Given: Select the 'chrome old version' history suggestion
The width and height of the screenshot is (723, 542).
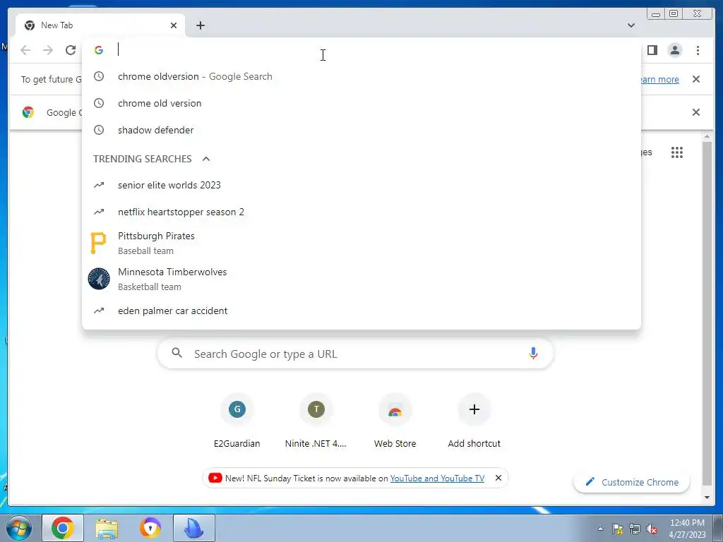Looking at the screenshot, I should point(361,103).
